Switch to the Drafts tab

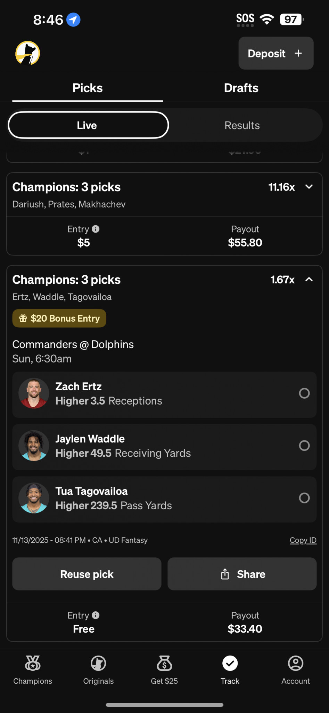[241, 88]
